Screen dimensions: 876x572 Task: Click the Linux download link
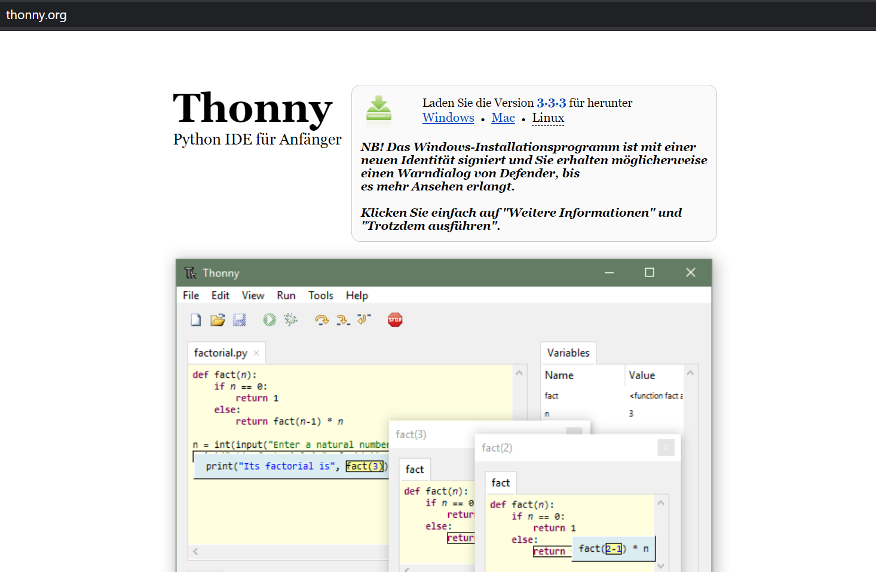point(548,118)
